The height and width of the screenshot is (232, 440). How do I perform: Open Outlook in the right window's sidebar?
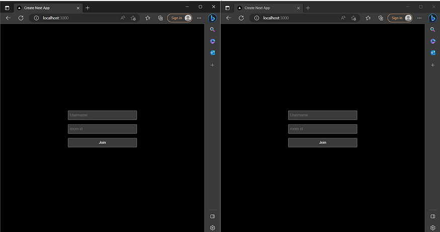click(x=432, y=53)
